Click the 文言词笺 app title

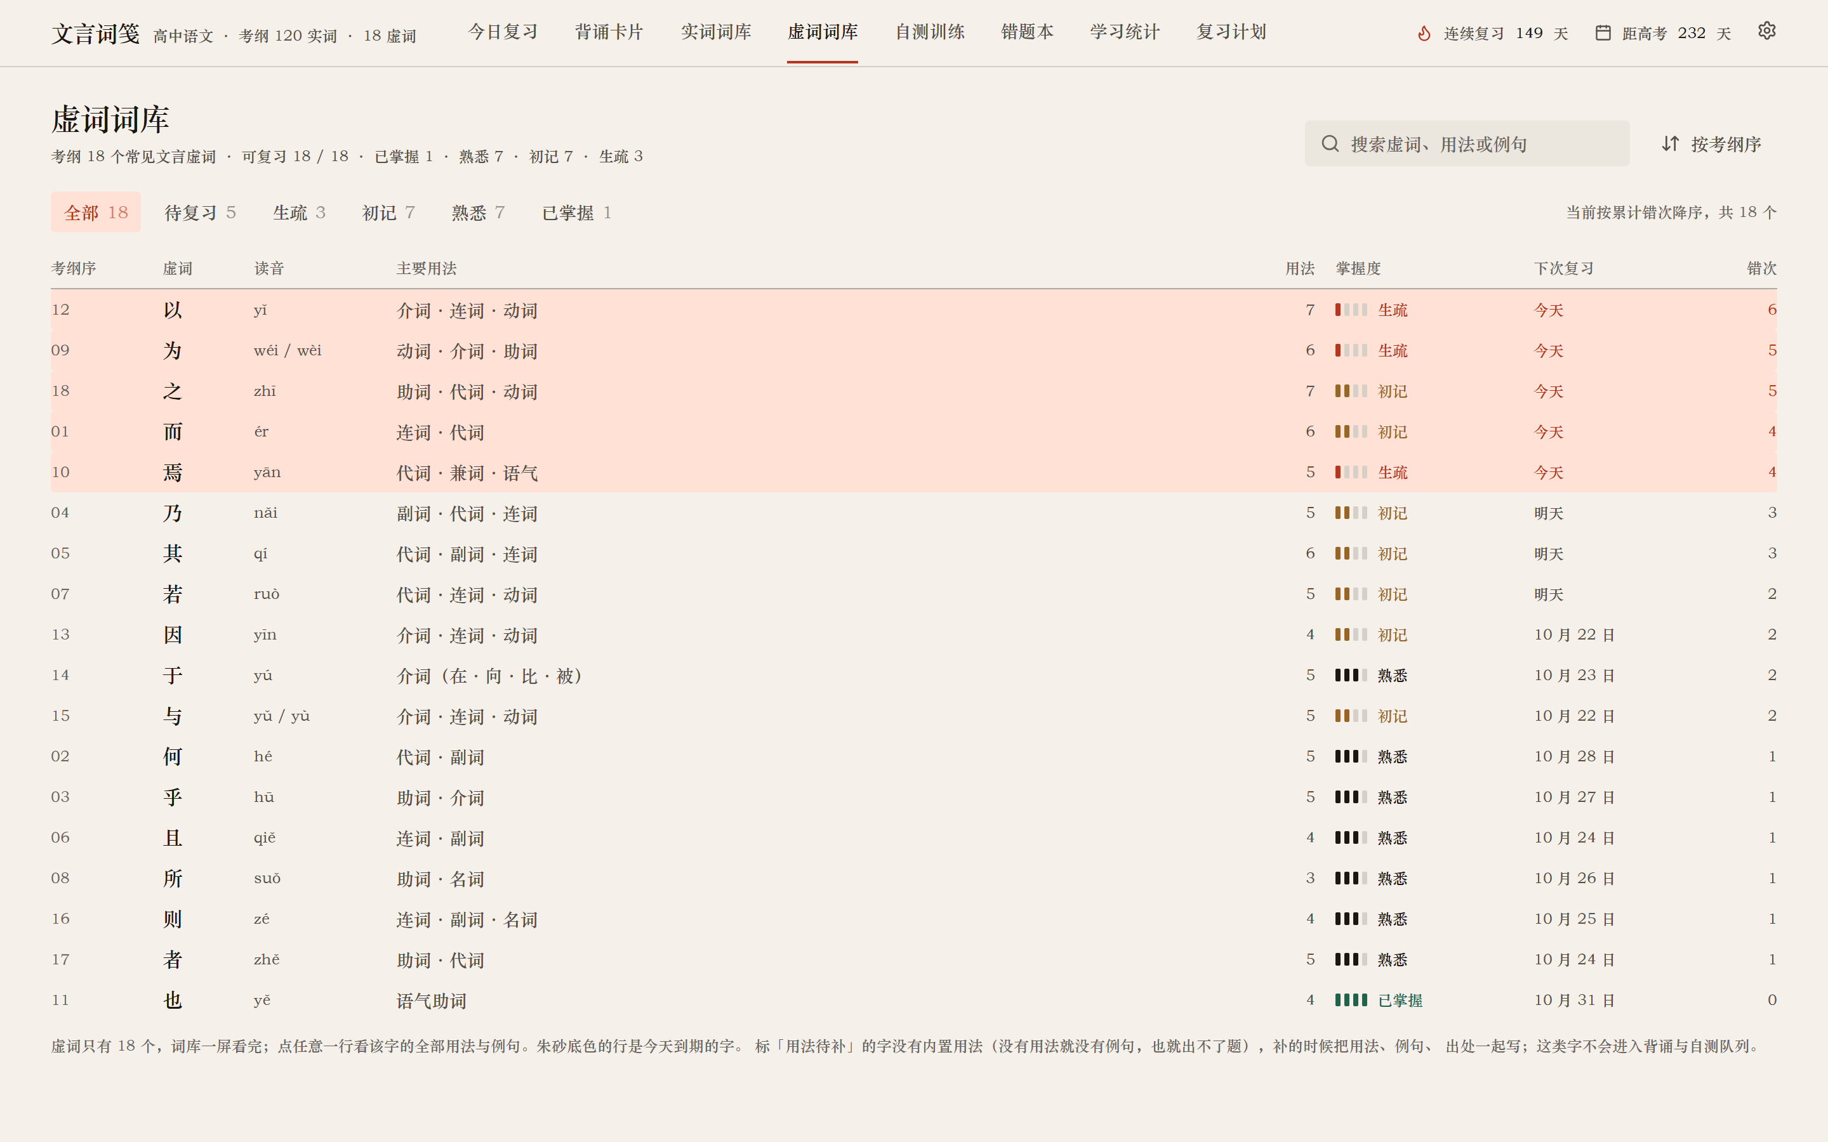(x=96, y=34)
